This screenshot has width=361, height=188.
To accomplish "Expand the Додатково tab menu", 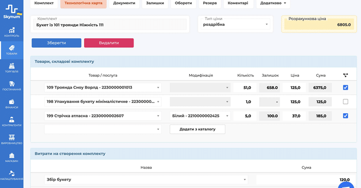I will pyautogui.click(x=273, y=3).
